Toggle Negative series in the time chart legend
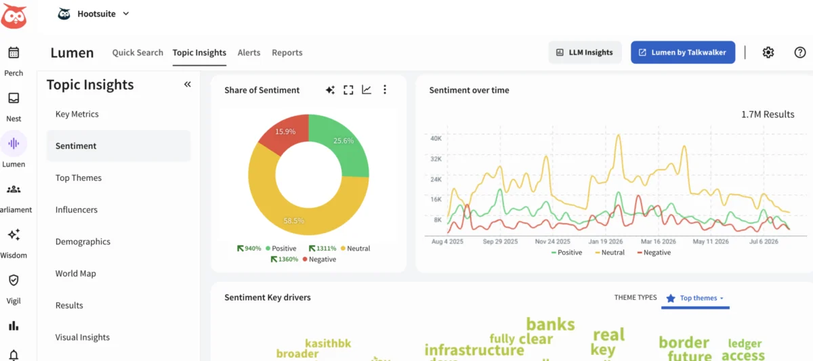 click(x=654, y=253)
